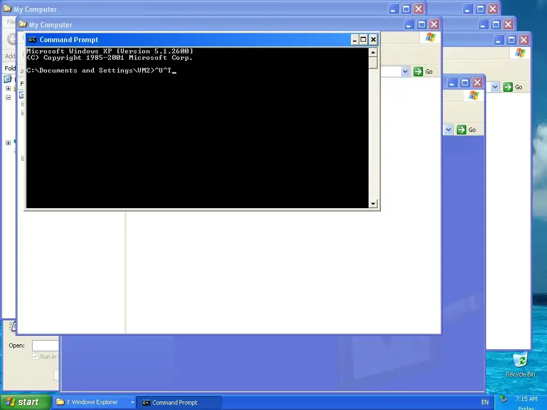547x410 pixels.
Task: Close the rearmost My Computer window
Action: point(419,9)
